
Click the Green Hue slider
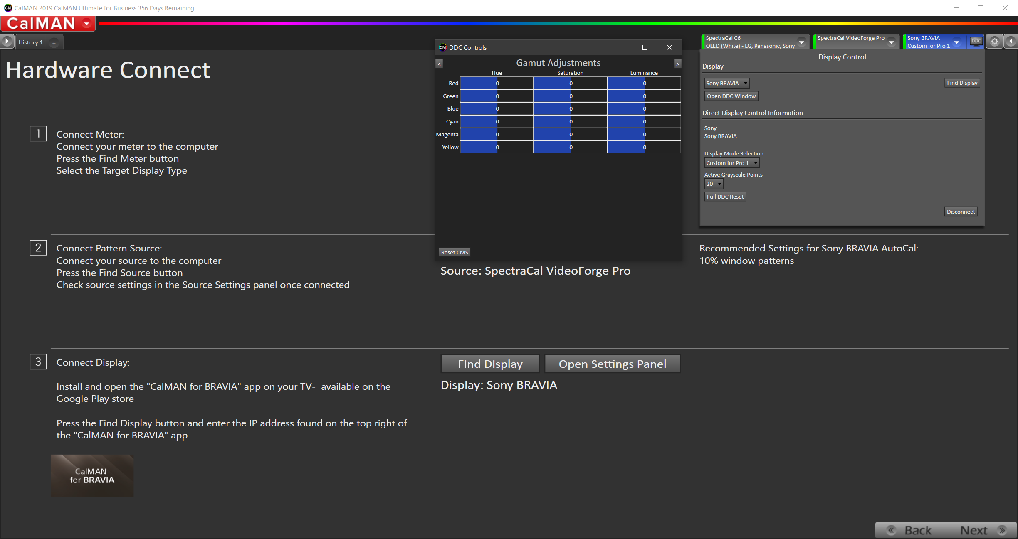pyautogui.click(x=497, y=96)
